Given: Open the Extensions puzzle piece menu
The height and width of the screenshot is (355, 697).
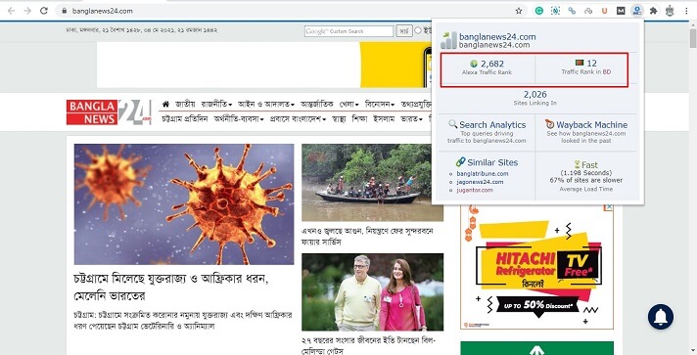Looking at the screenshot, I should point(654,11).
